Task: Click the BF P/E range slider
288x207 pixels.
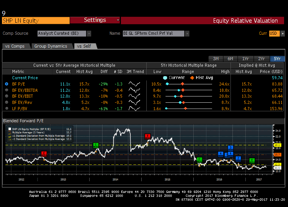Action: [189, 84]
